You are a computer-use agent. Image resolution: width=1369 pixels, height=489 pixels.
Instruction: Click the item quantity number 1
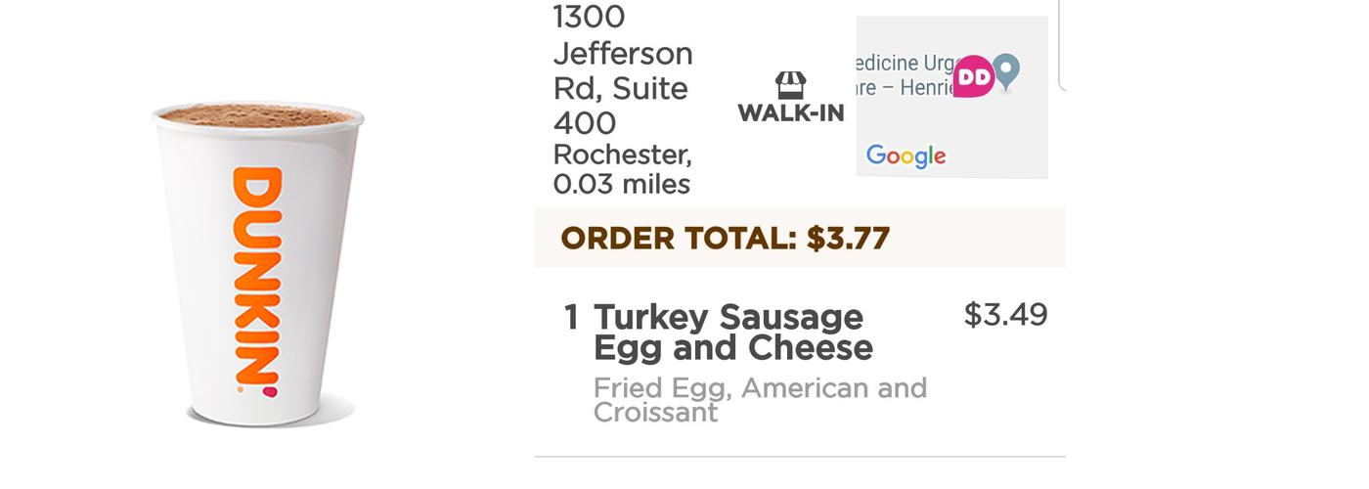(572, 317)
